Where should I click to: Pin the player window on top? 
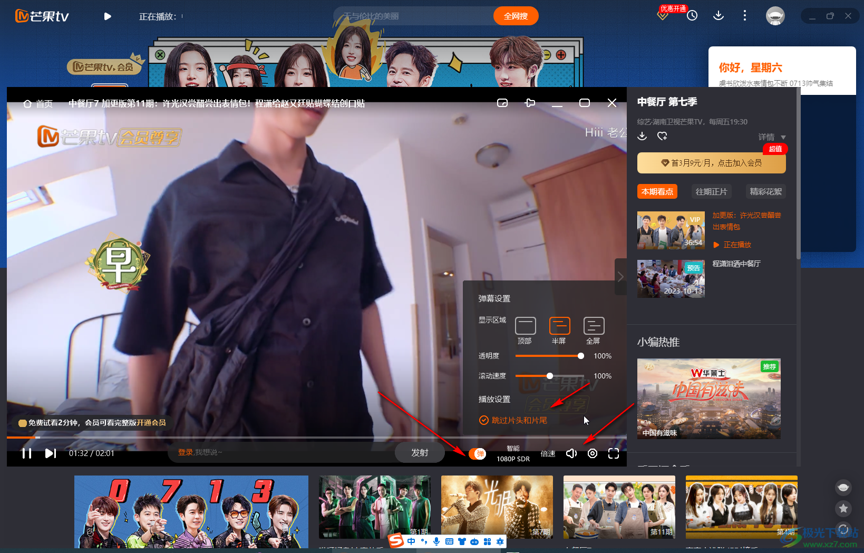[530, 103]
